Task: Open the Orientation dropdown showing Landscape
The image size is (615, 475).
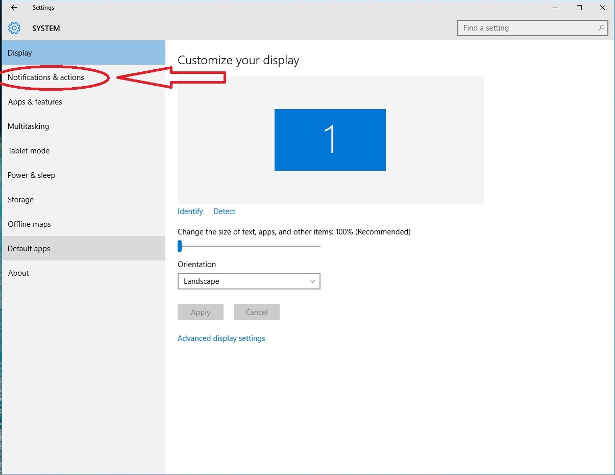Action: 249,281
